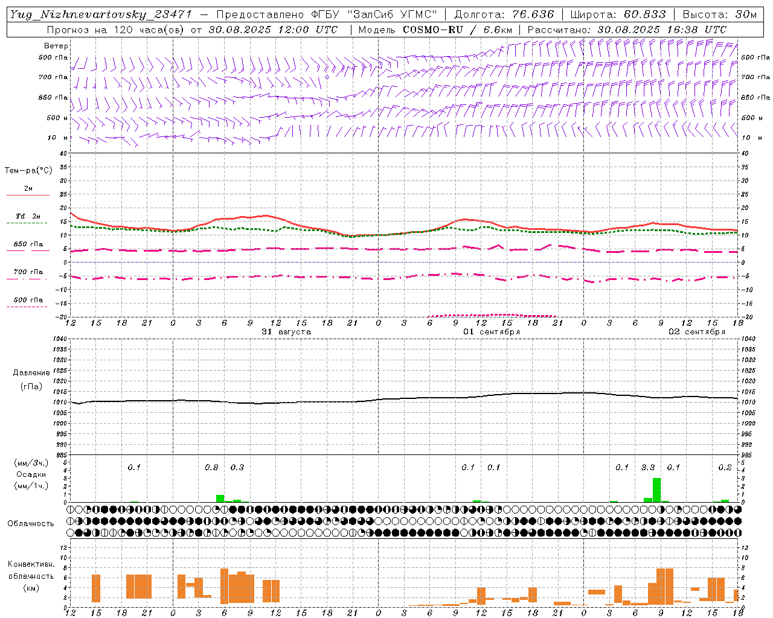Click the Модель COSMO-RU / 6.6км label
Viewport: 773px width, 618px height.
[435, 30]
